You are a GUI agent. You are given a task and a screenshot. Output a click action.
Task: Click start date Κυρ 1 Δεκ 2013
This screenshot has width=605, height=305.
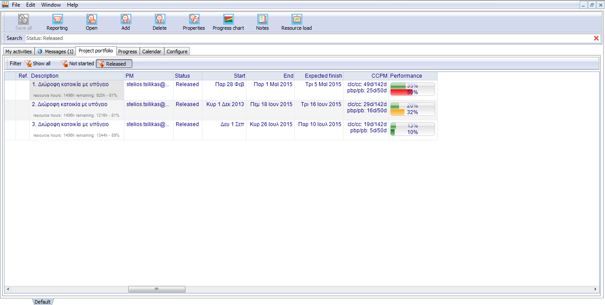click(225, 104)
